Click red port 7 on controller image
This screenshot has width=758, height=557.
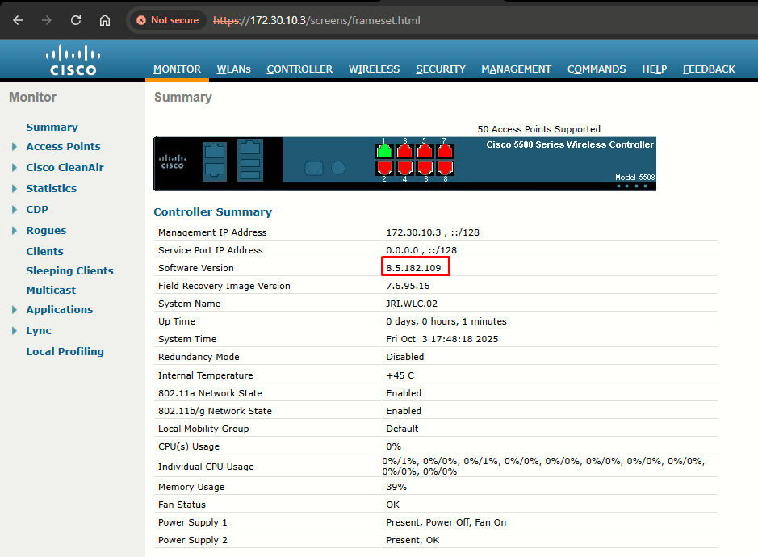coord(446,151)
